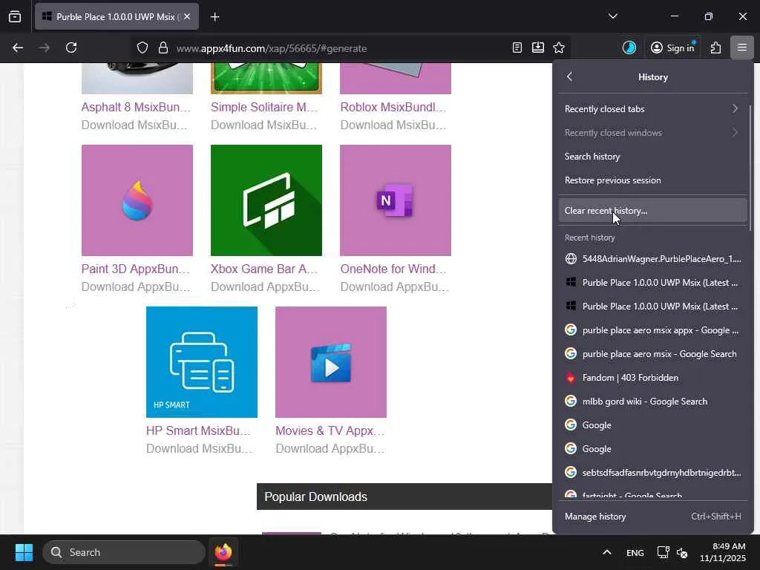The height and width of the screenshot is (570, 760).
Task: Click the Paint 3D app thumbnail
Action: [137, 200]
